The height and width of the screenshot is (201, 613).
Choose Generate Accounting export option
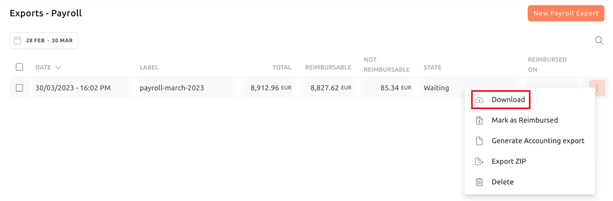(538, 141)
